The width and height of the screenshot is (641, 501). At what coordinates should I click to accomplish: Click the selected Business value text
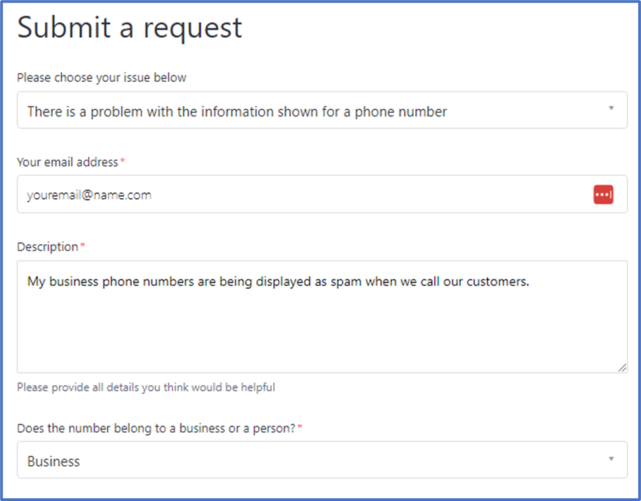pos(53,461)
